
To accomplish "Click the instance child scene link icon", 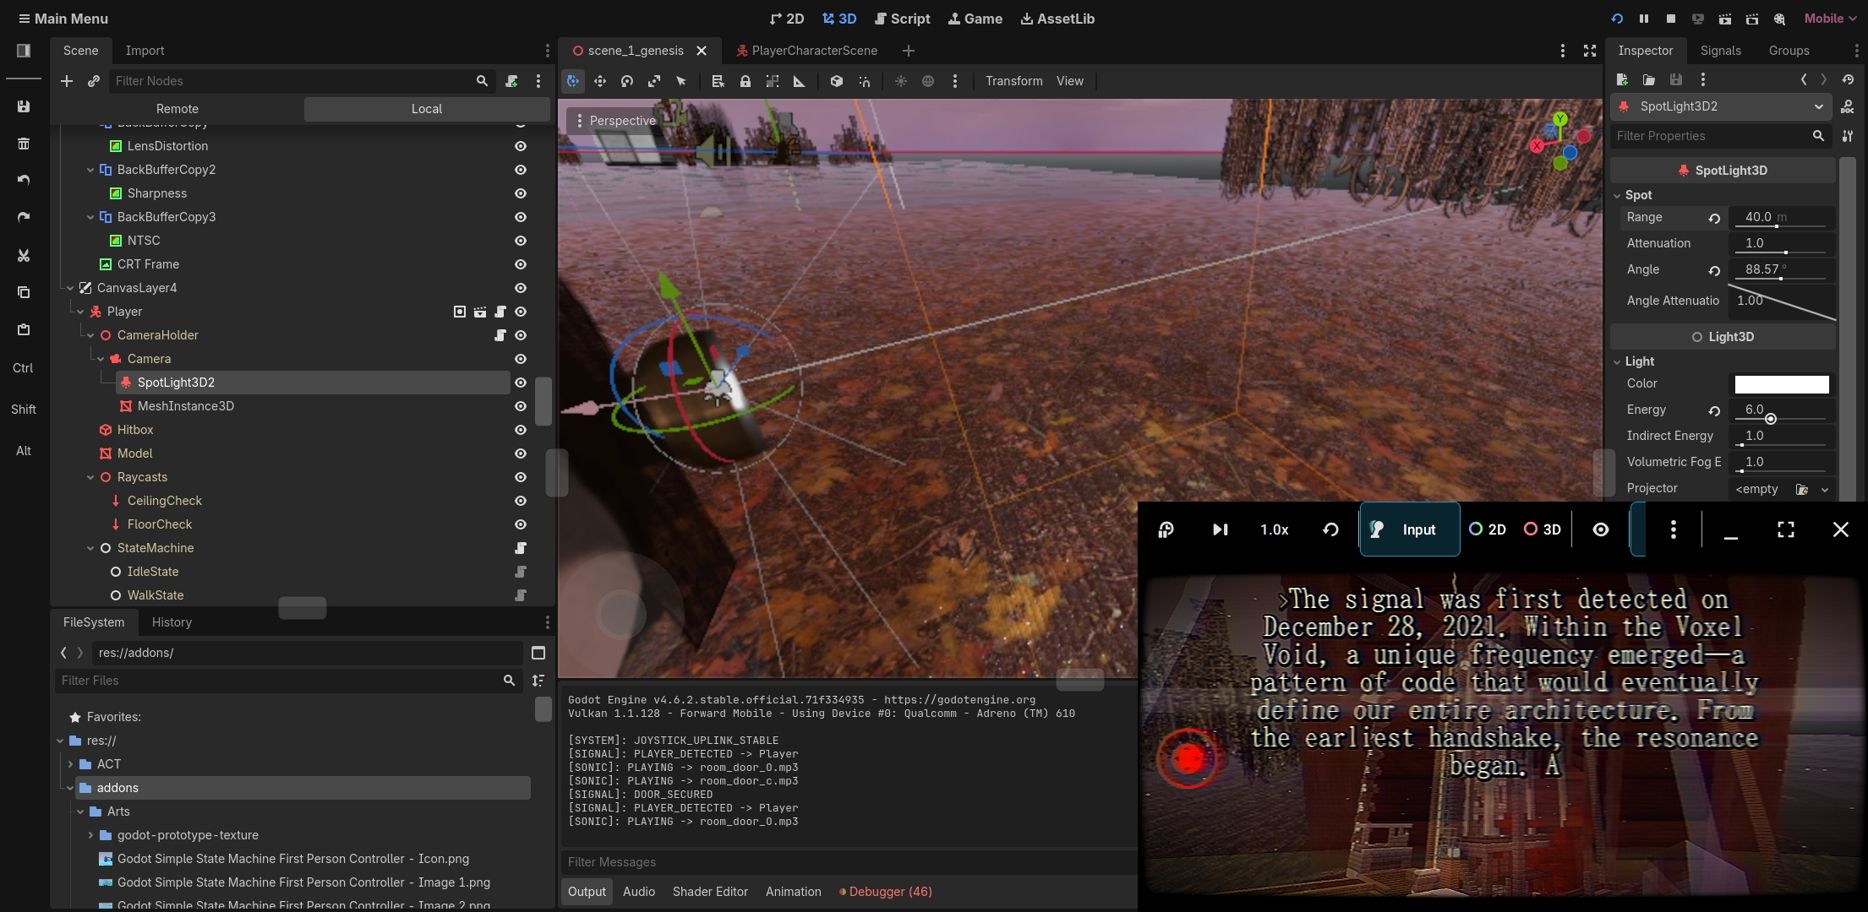I will click(x=94, y=81).
